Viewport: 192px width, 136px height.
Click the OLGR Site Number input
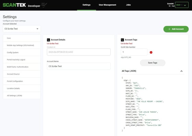[134, 52]
